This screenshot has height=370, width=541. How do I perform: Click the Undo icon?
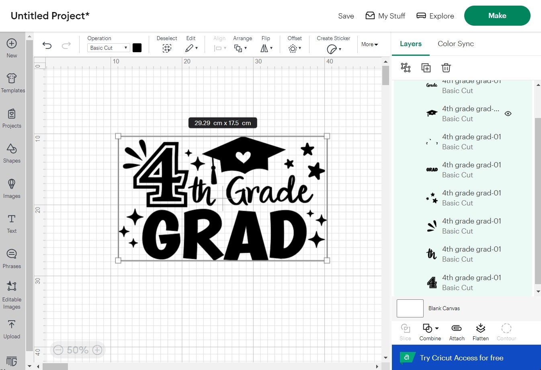tap(47, 46)
